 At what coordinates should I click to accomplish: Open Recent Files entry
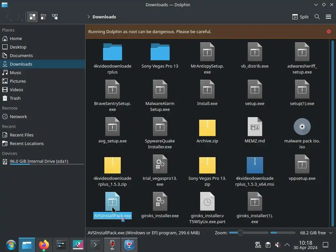[42, 135]
